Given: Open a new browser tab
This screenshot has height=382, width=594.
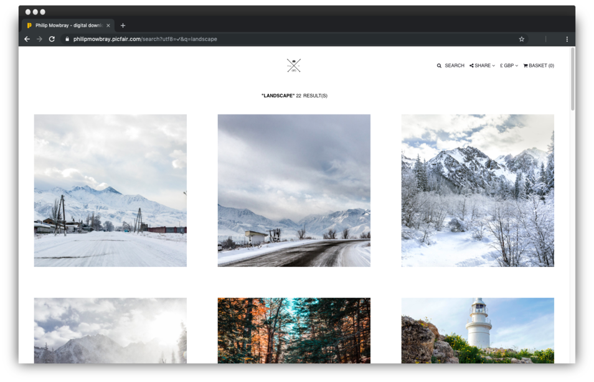Looking at the screenshot, I should [x=123, y=26].
